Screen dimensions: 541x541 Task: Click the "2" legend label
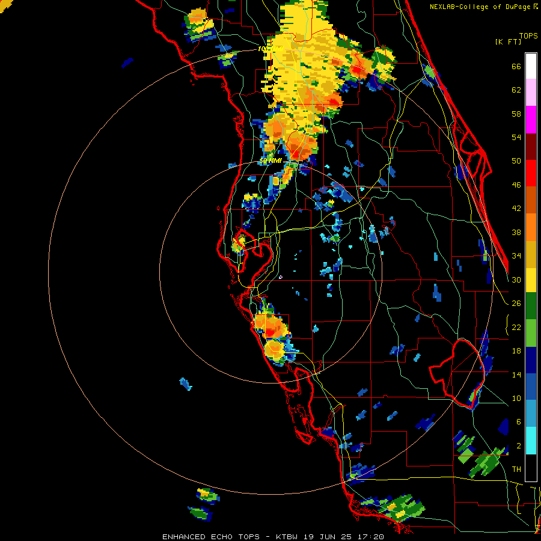coord(519,446)
